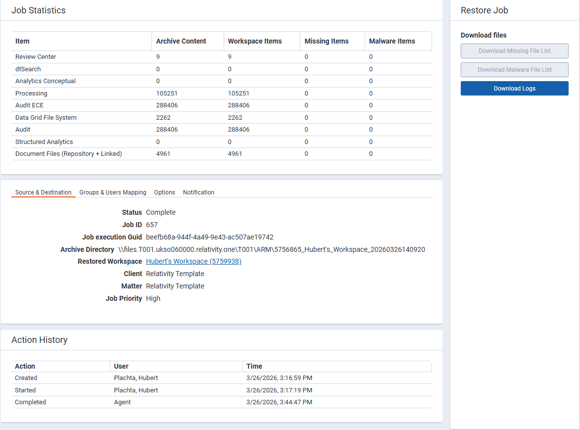Image resolution: width=580 pixels, height=430 pixels.
Task: Click Processing archive content value 105251
Action: point(167,93)
